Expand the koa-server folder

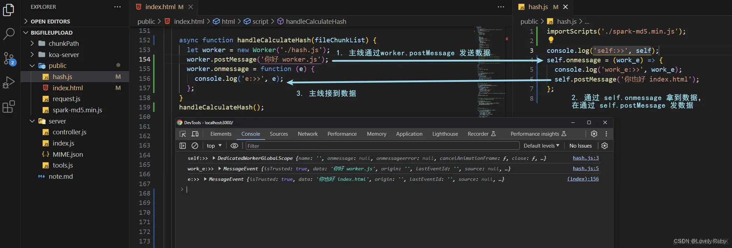tap(32, 55)
